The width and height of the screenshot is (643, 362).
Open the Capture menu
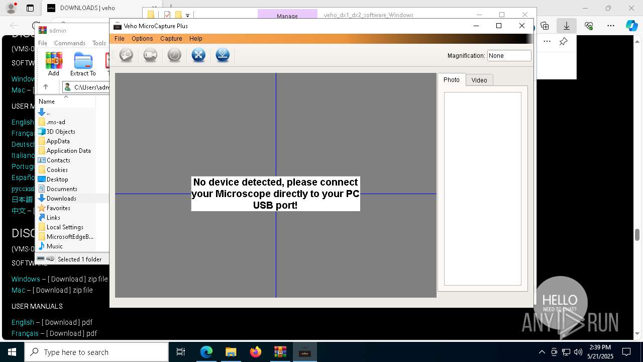pos(171,39)
